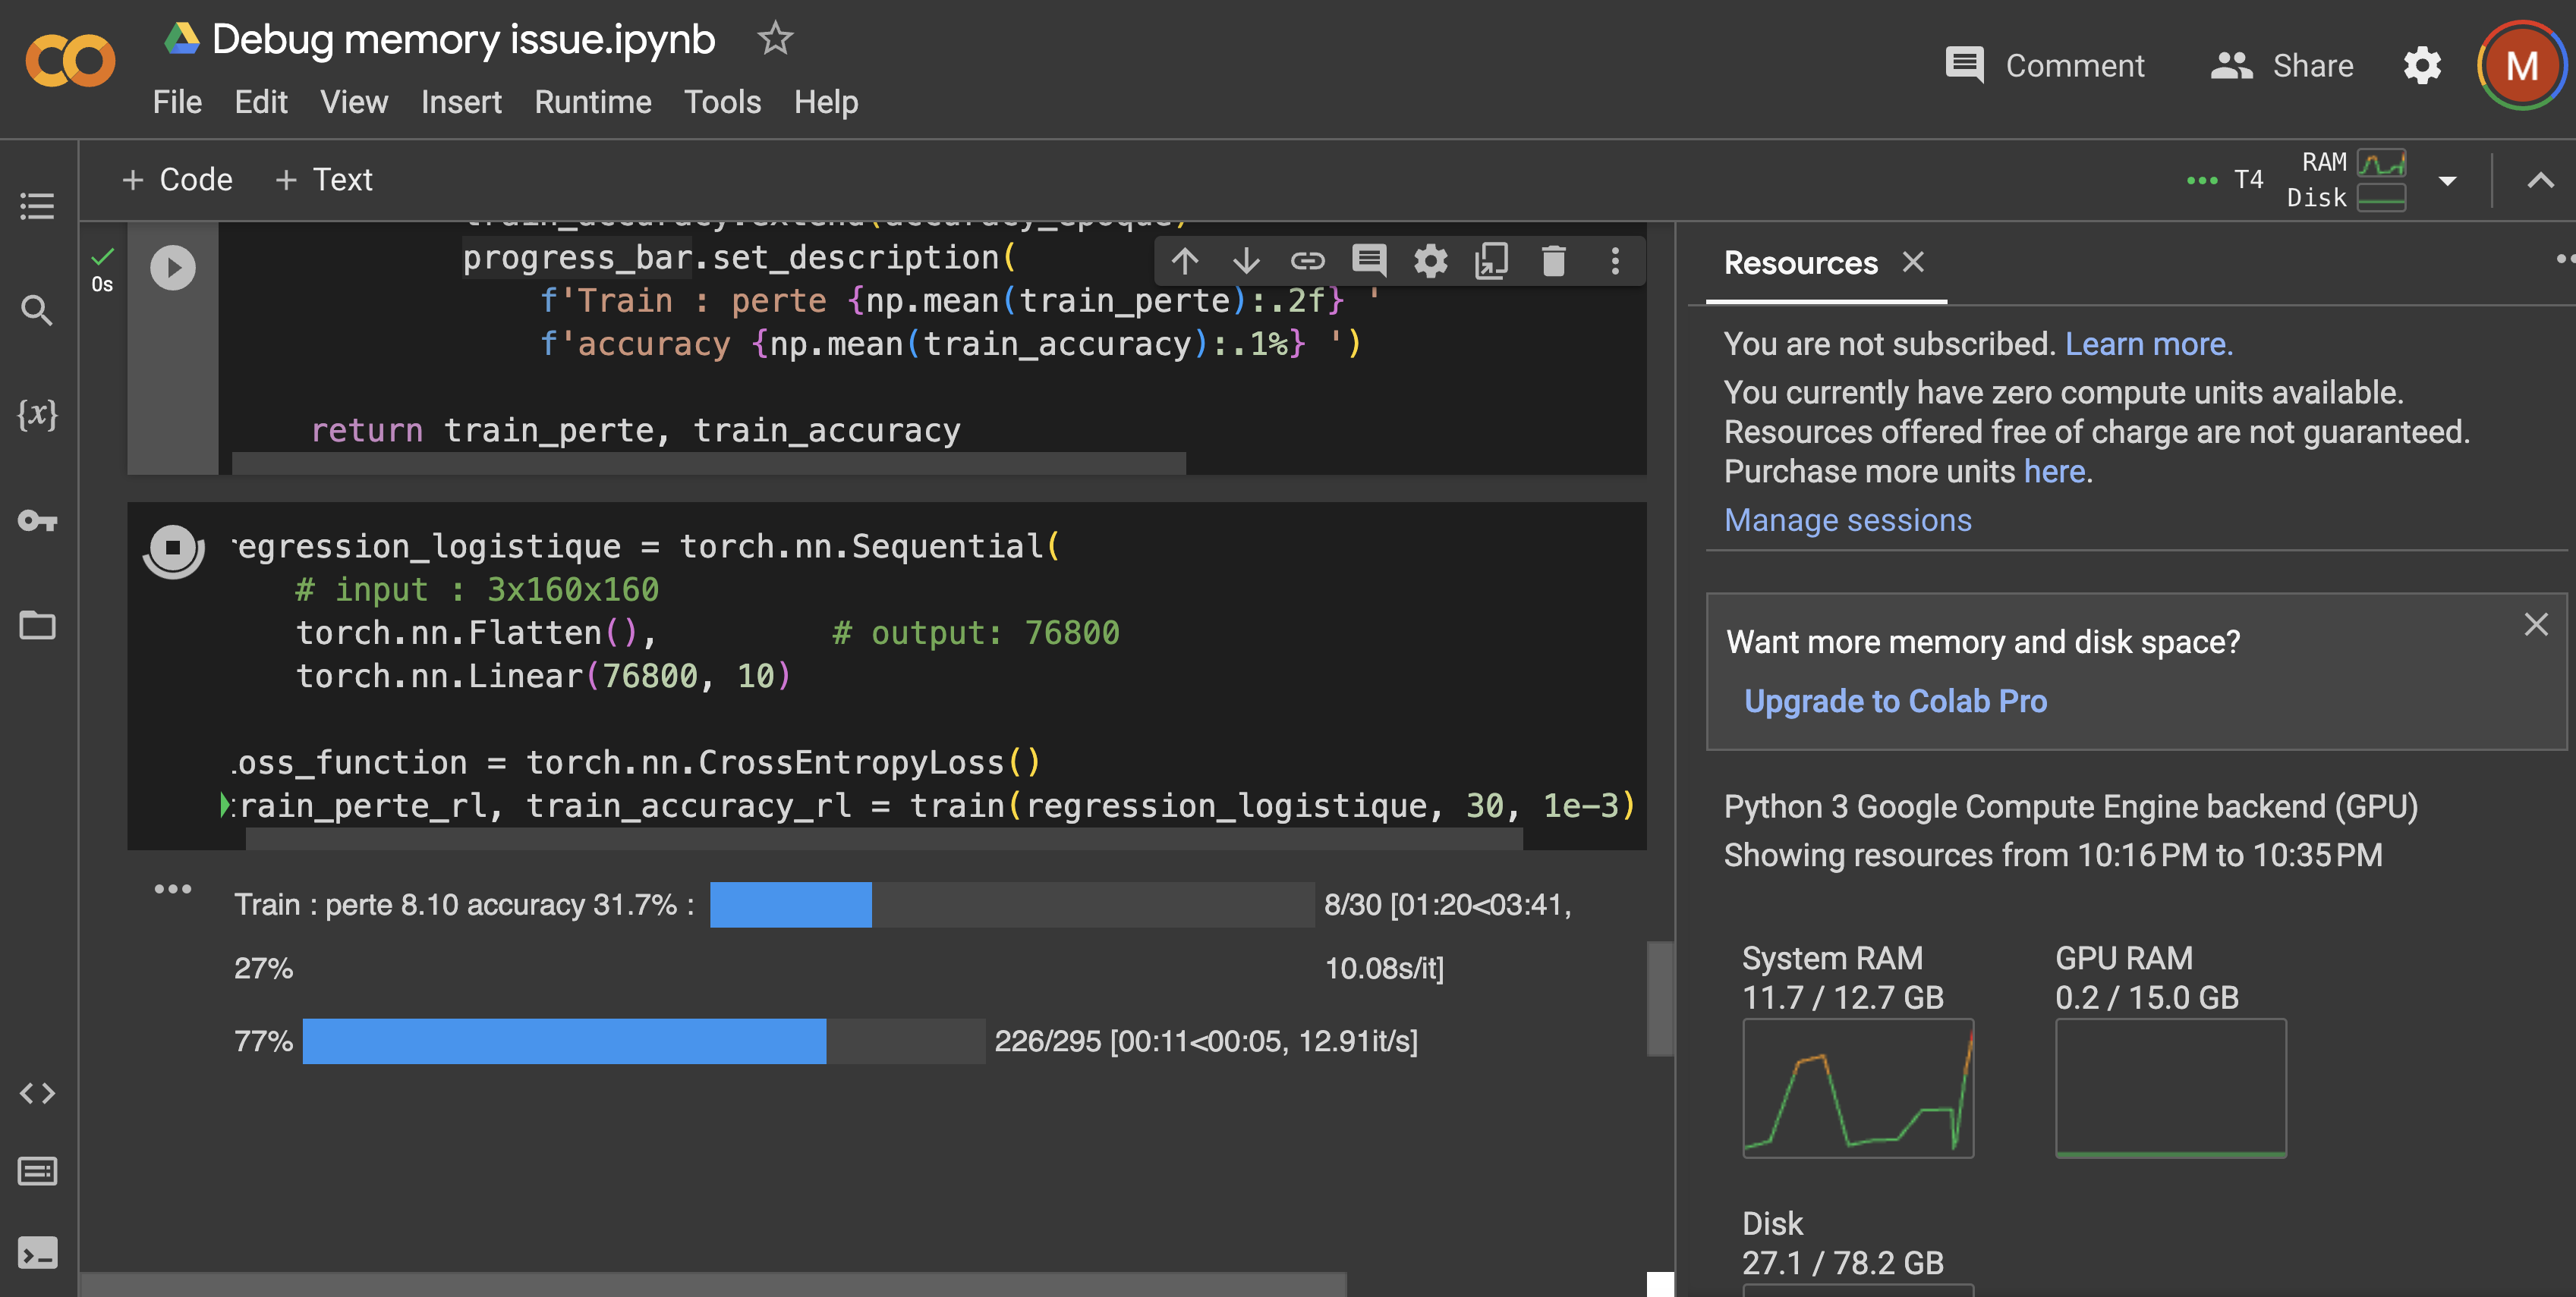Delete the current code cell
The width and height of the screenshot is (2576, 1297).
[1552, 261]
